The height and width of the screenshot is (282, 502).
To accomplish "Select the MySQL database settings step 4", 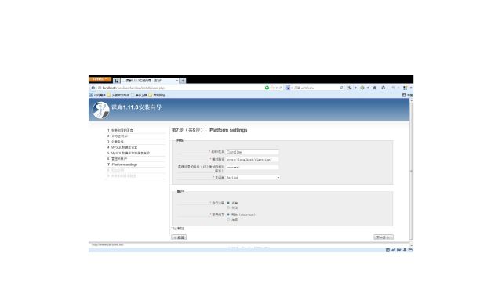I will (125, 147).
